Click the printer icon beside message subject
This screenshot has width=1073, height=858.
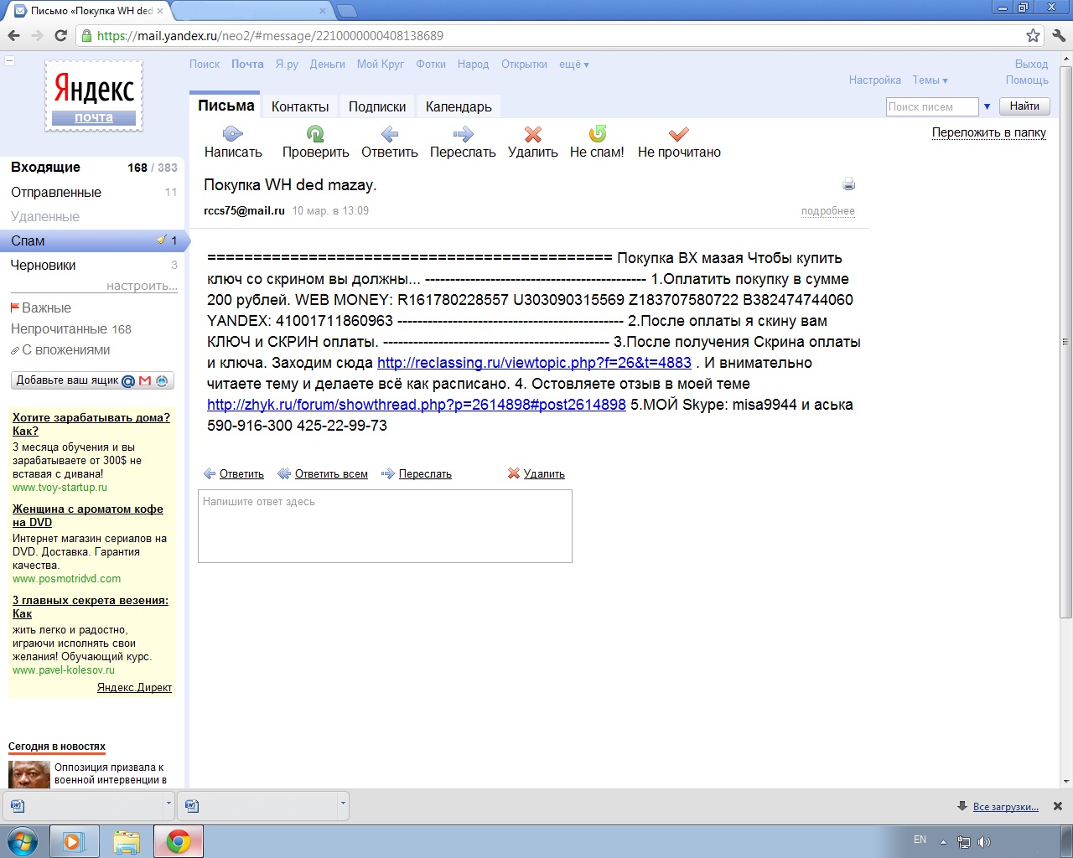pyautogui.click(x=848, y=184)
